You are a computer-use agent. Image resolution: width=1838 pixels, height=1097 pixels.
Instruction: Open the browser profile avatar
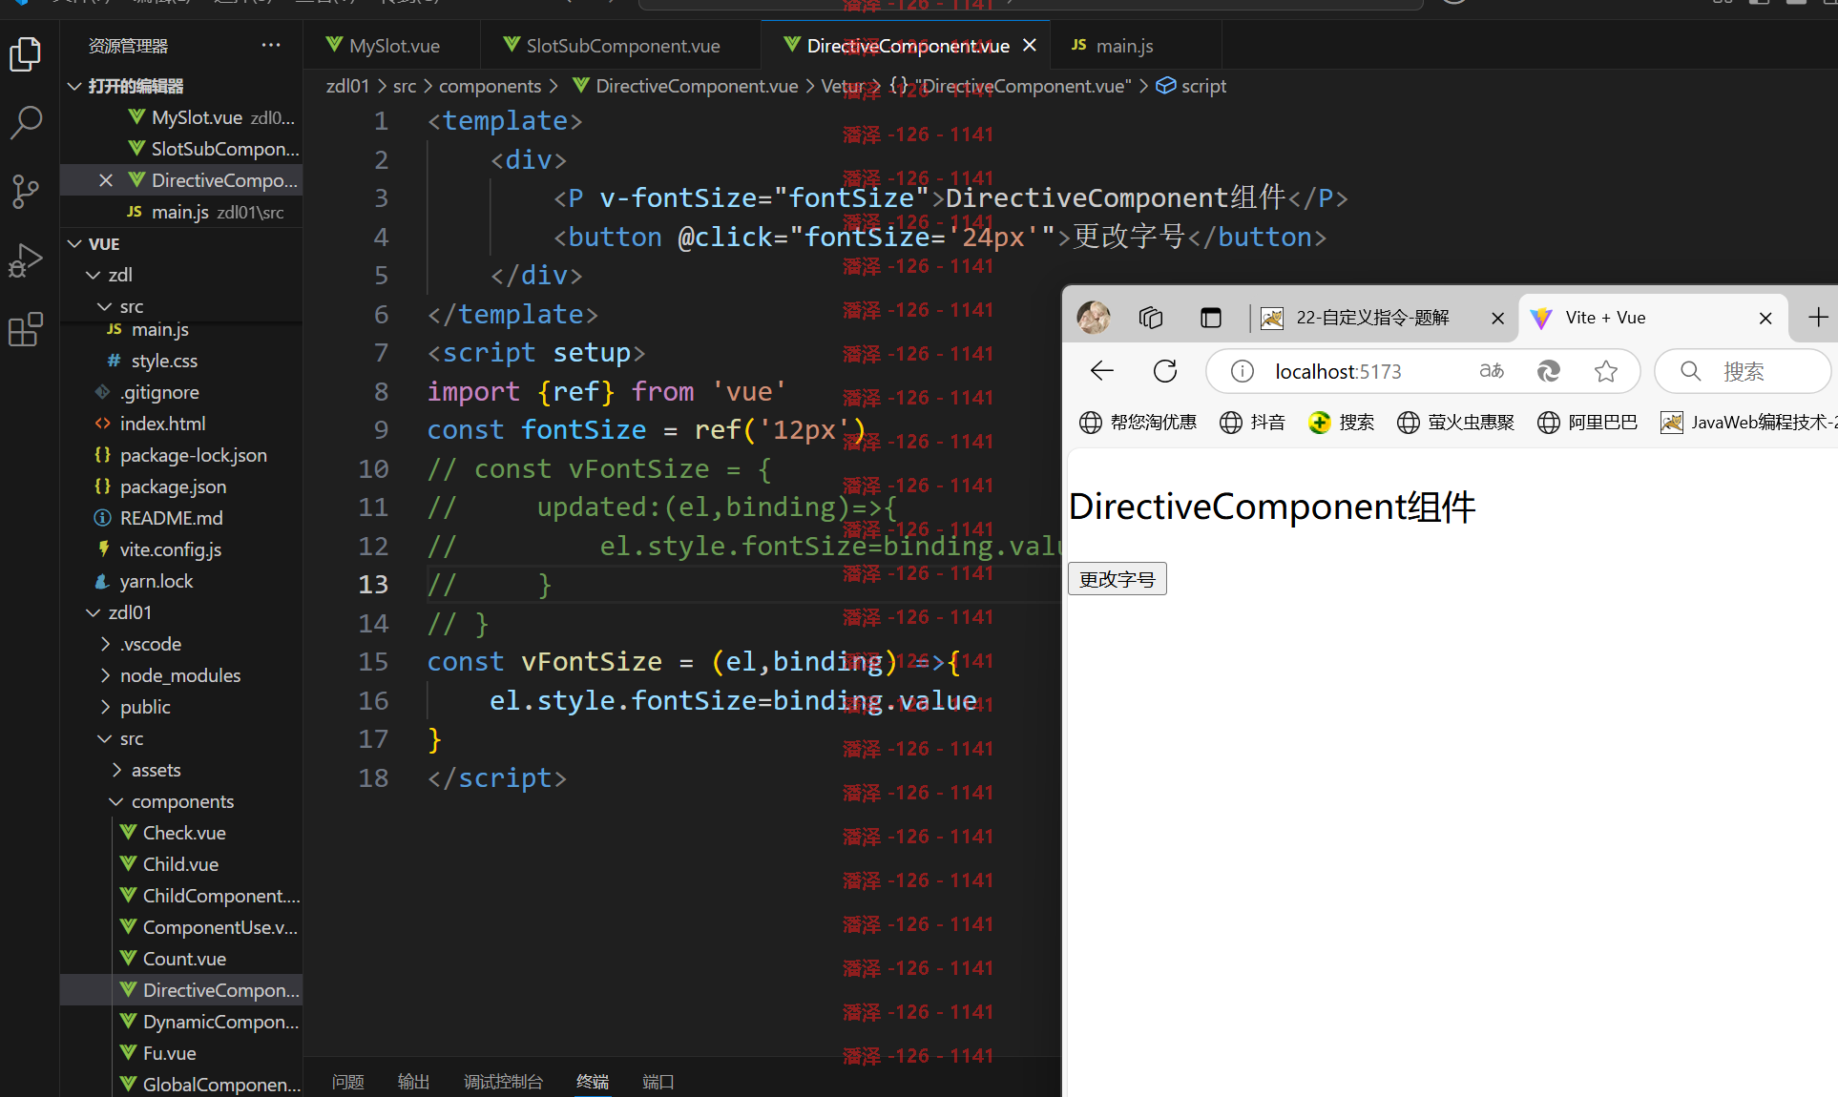click(x=1094, y=318)
